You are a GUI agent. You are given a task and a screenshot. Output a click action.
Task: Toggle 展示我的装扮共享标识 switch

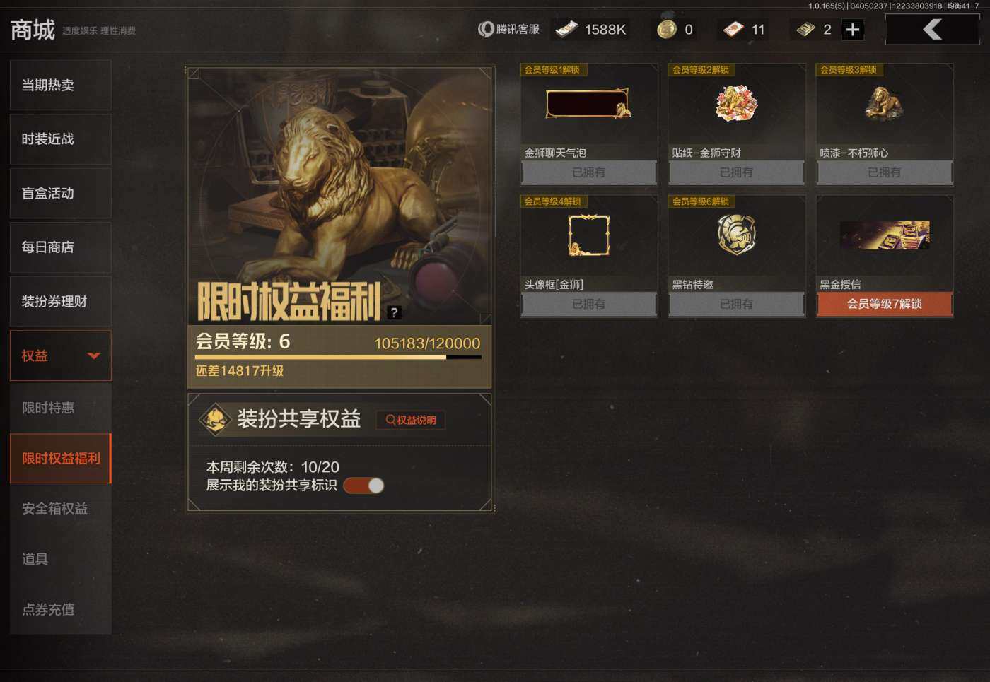point(363,486)
